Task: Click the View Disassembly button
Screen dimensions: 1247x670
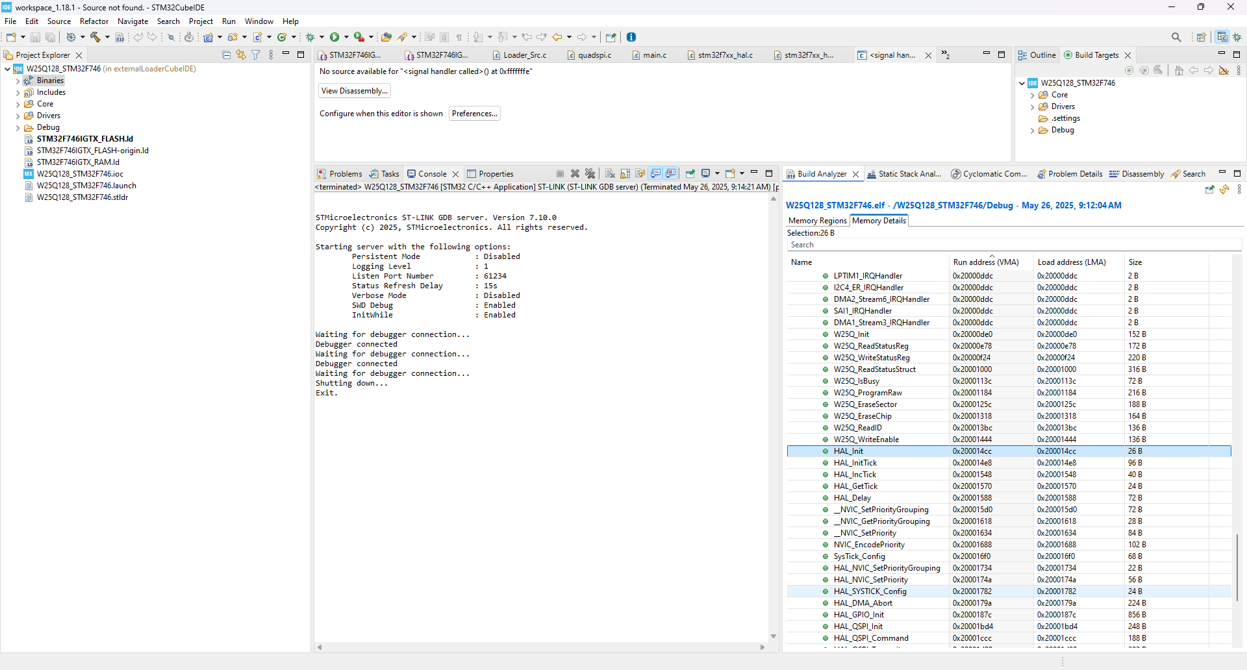Action: click(355, 91)
